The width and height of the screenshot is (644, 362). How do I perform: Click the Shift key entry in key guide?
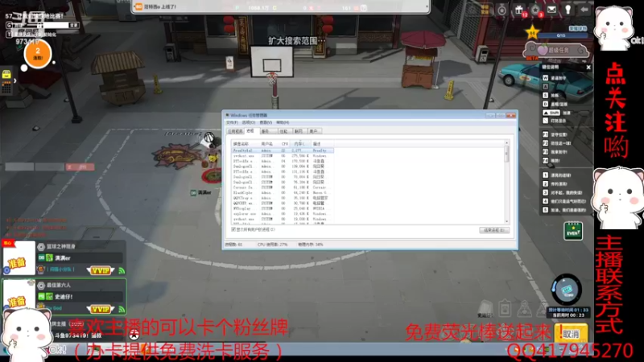(x=556, y=113)
